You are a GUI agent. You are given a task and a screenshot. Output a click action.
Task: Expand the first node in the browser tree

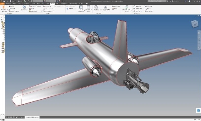(x=1, y=24)
